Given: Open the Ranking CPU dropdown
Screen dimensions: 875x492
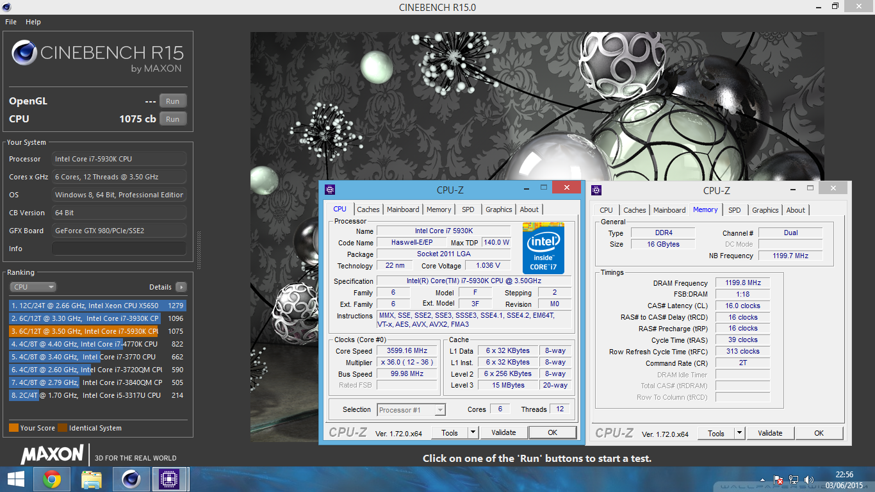Looking at the screenshot, I should tap(33, 287).
